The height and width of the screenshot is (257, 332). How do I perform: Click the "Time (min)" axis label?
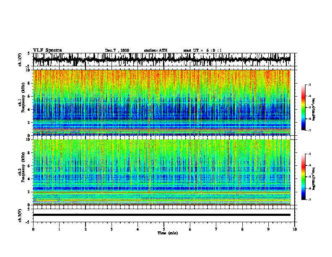pyautogui.click(x=168, y=233)
